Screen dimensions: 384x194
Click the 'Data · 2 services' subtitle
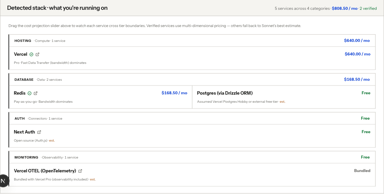pos(50,79)
